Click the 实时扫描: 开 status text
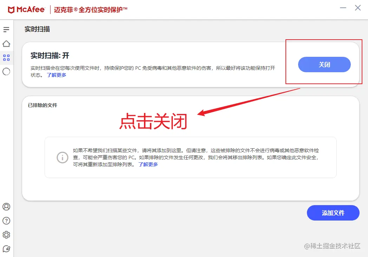Image resolution: width=368 pixels, height=257 pixels. pyautogui.click(x=50, y=55)
